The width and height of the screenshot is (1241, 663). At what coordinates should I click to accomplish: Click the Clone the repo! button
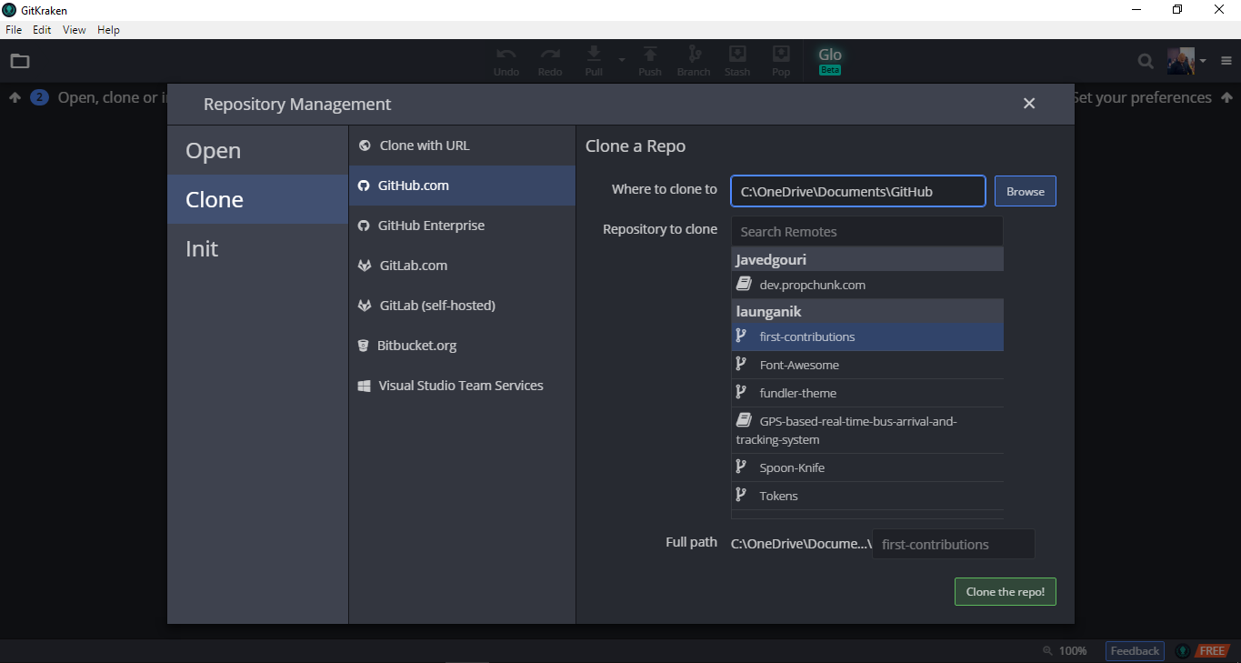1006,591
